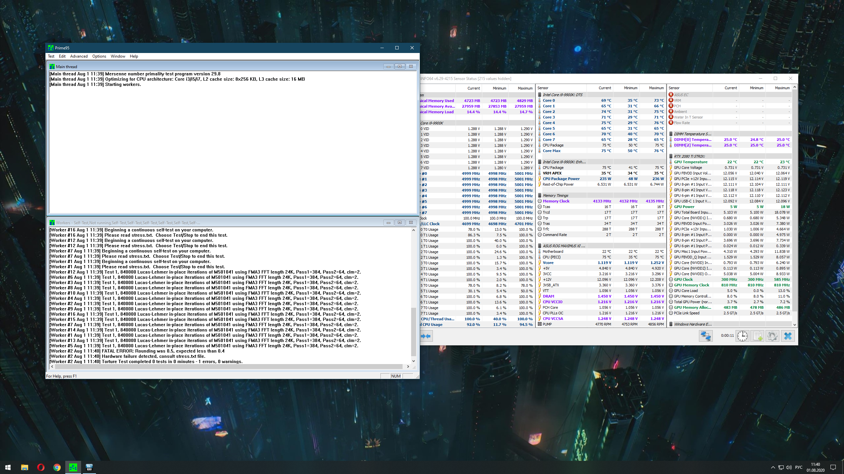Open HWiNFO sensor settings via gear icon

coord(772,336)
